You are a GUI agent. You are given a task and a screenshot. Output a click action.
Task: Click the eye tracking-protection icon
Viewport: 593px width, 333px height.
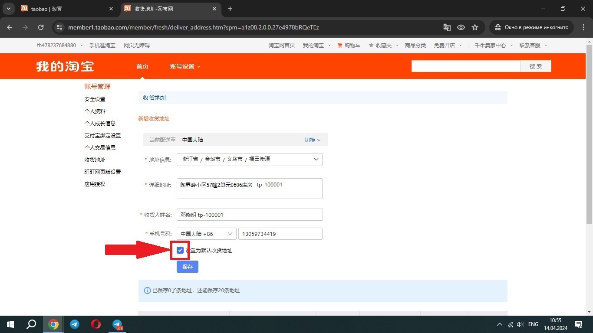tap(461, 27)
